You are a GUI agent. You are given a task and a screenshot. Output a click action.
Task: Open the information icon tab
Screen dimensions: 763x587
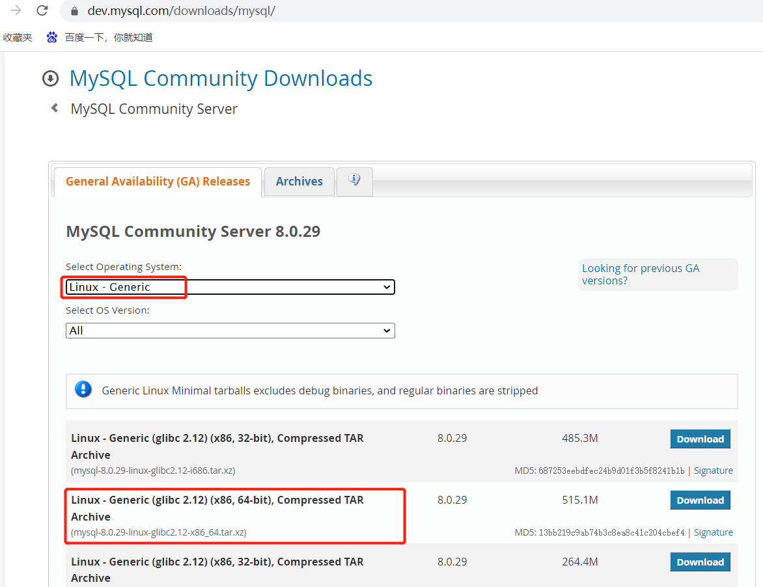coord(354,181)
